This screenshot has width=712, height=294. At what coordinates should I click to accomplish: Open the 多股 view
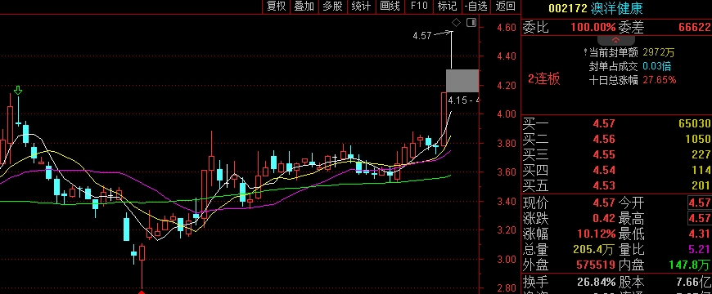coord(332,6)
